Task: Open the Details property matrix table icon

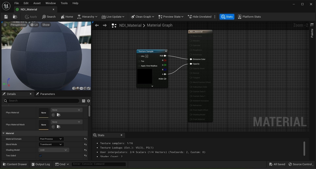Action: click(x=83, y=101)
